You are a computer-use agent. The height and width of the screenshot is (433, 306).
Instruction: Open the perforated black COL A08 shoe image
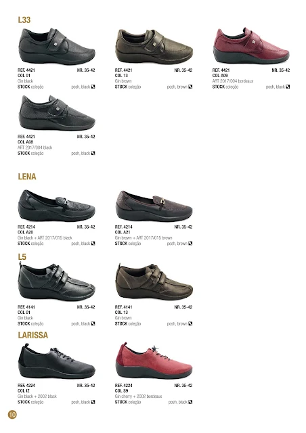tap(57, 113)
